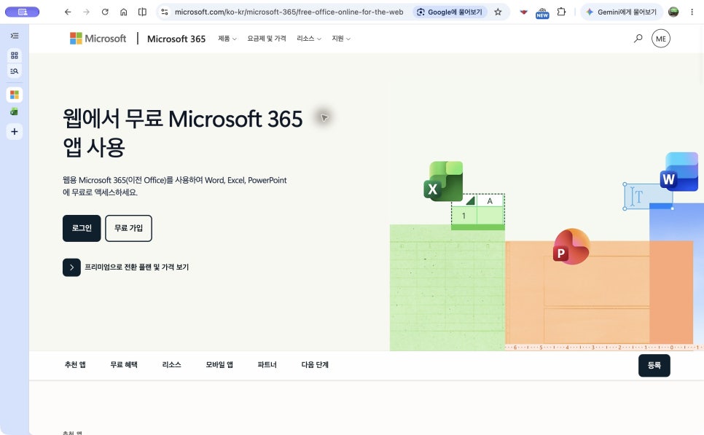Click the Google에 물어보기 chip
Viewport: 704px width, 435px height.
(x=450, y=12)
